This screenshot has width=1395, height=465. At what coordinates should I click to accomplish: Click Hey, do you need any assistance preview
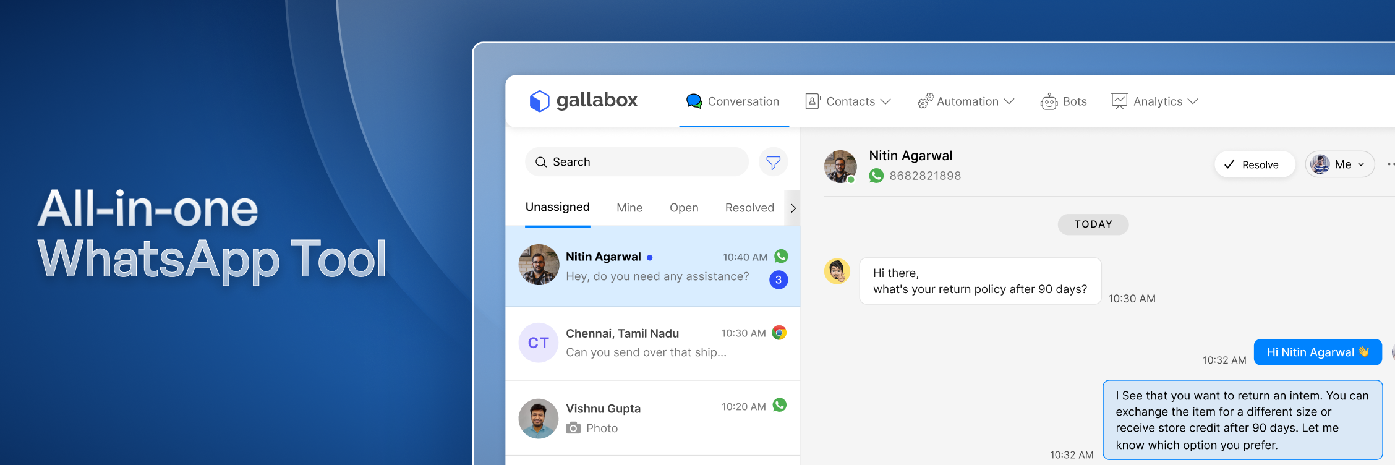coord(657,276)
